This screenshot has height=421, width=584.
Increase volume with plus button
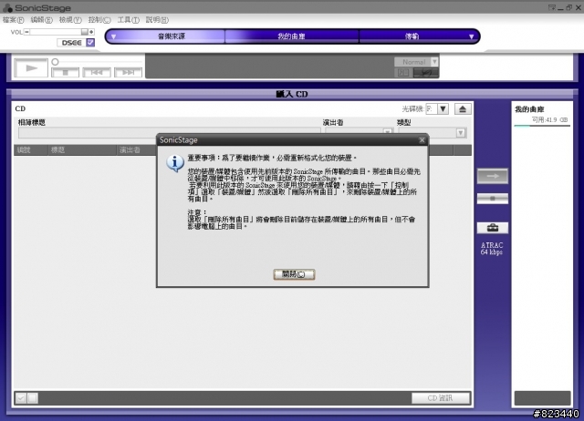coord(91,32)
